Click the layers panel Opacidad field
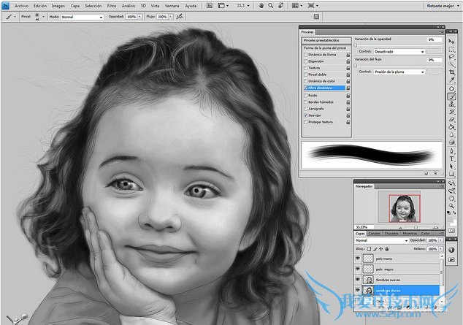 [x=432, y=240]
